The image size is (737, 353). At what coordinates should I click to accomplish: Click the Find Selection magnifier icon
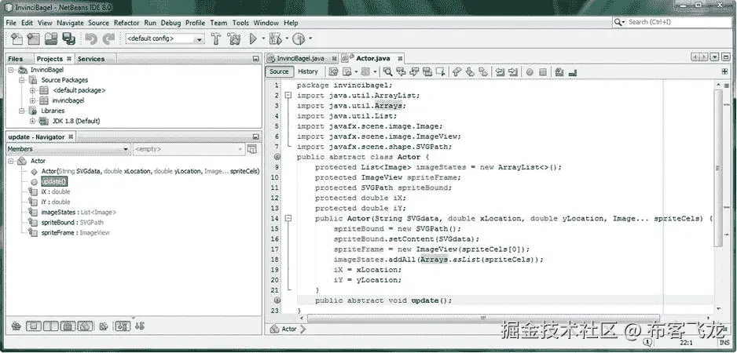point(388,72)
